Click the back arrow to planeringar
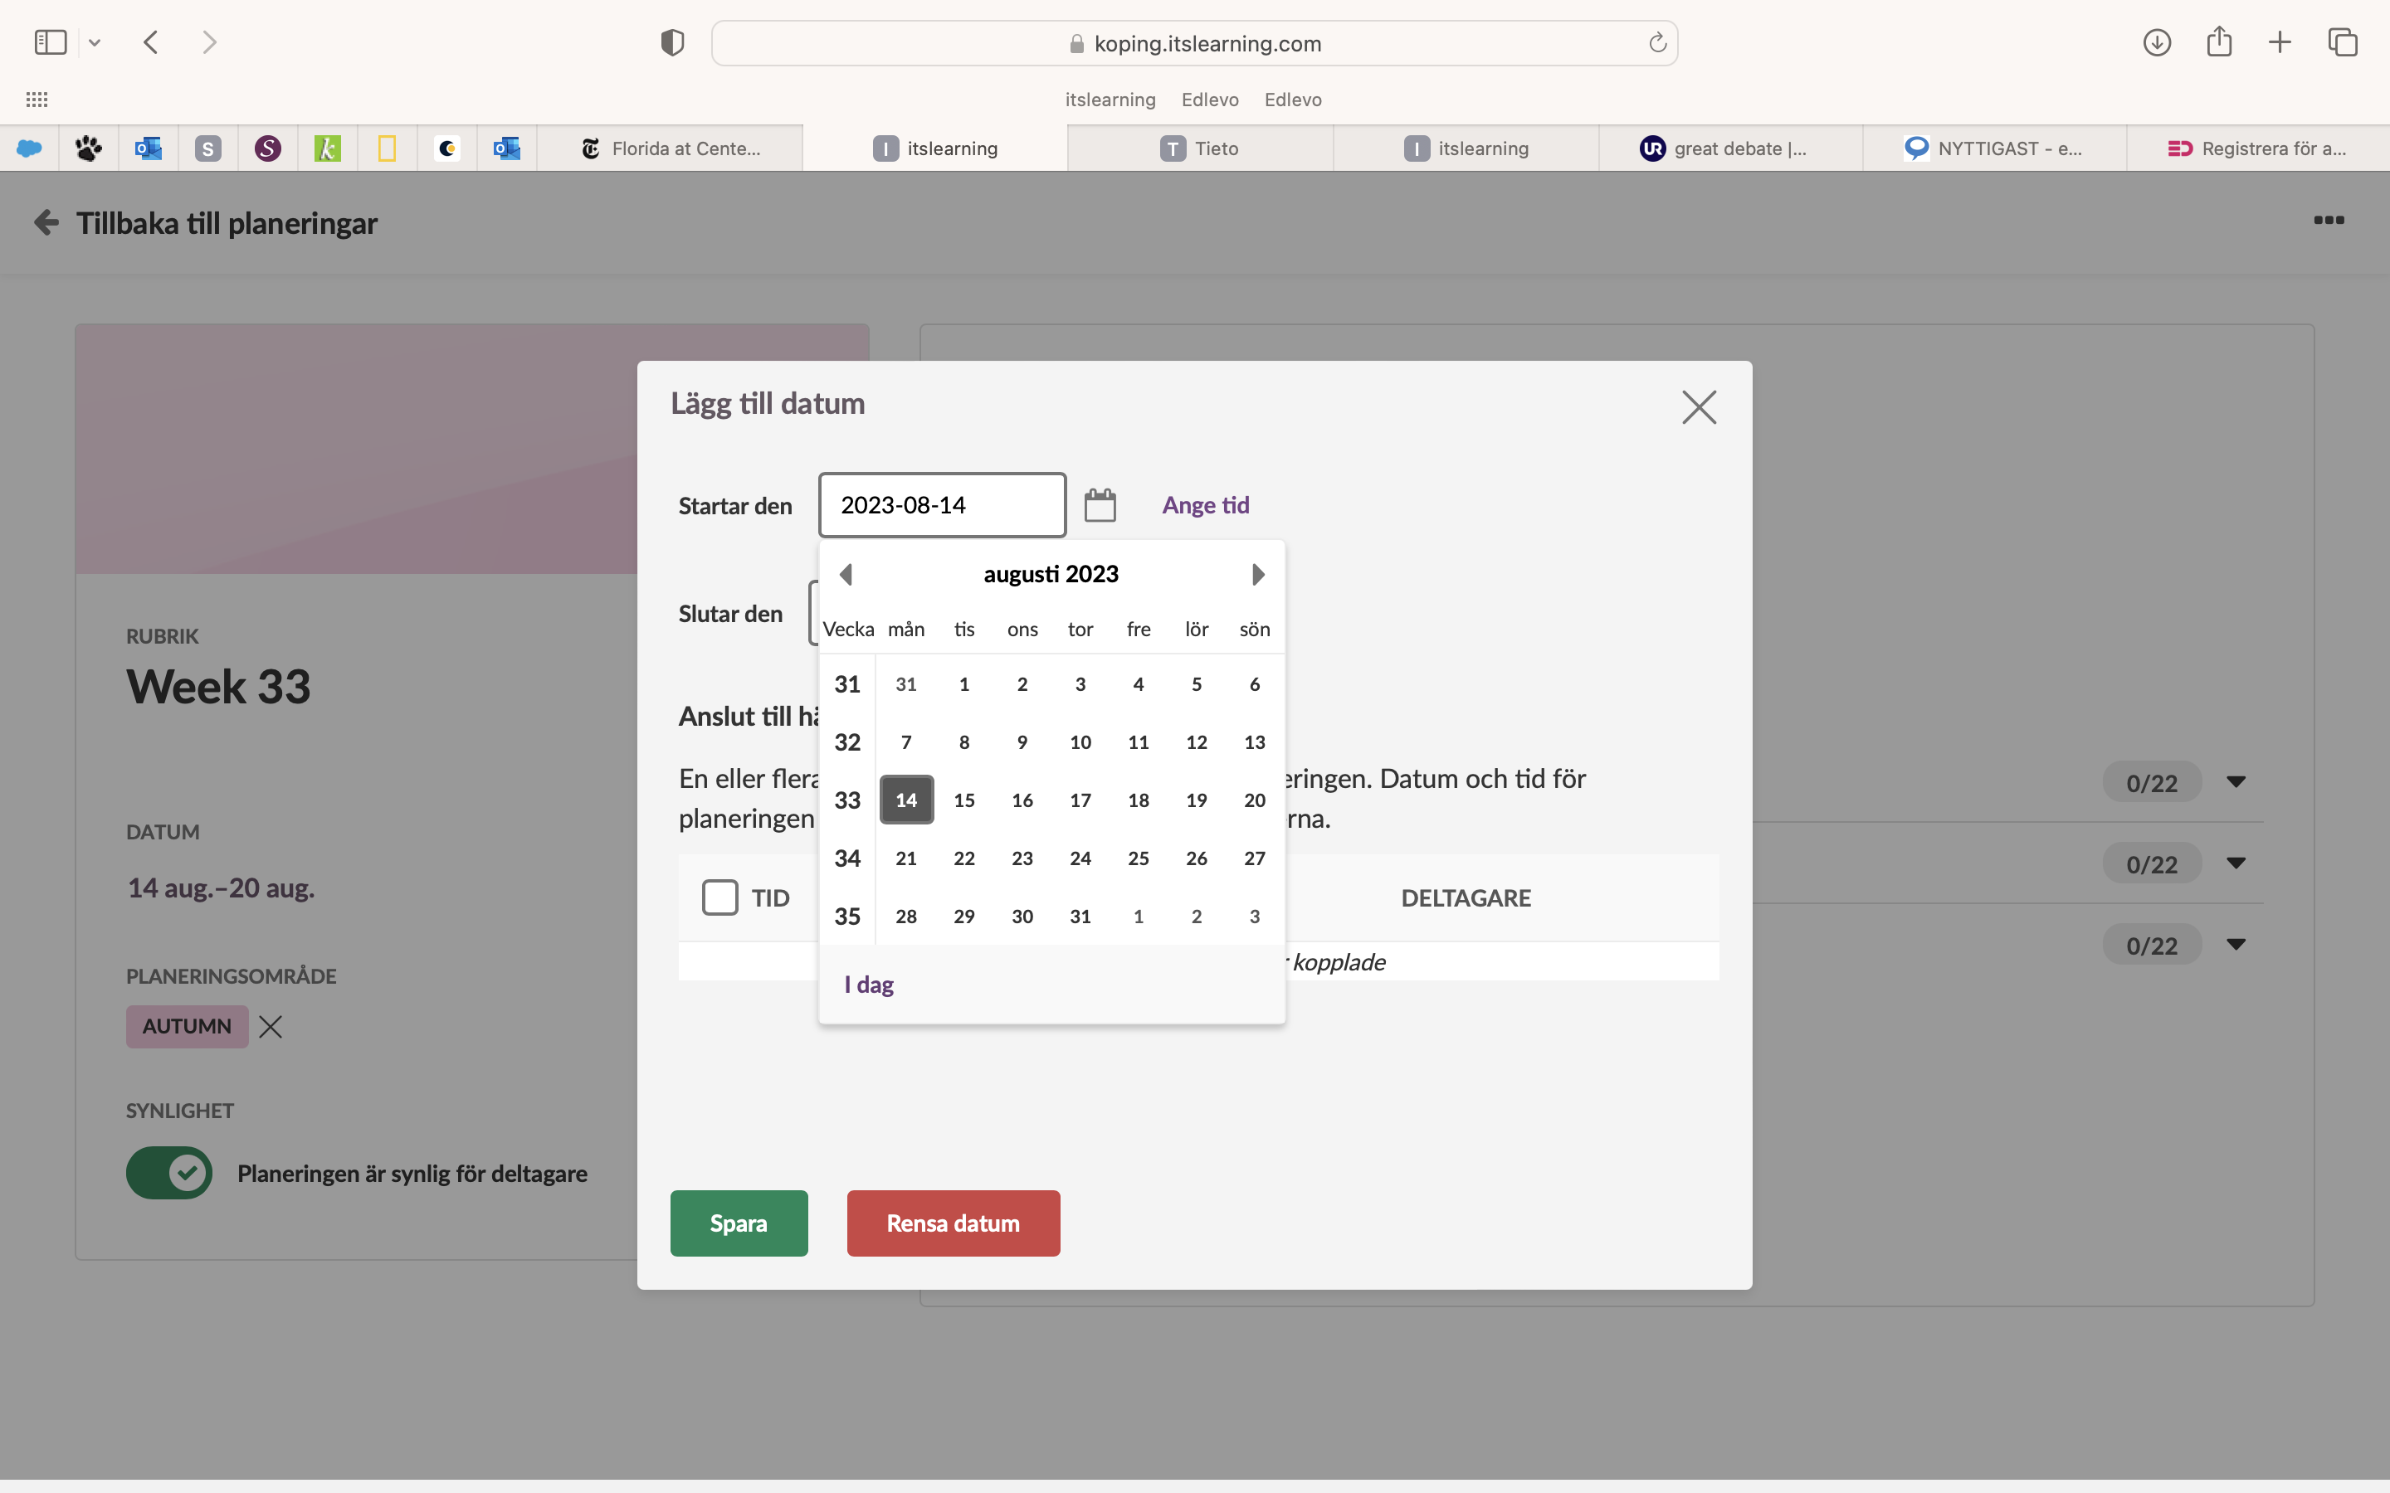 [46, 222]
